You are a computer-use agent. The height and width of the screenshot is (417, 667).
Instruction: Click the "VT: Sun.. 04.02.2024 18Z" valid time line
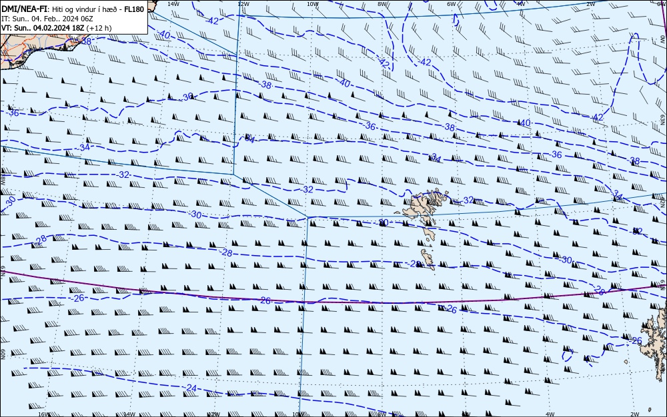point(56,28)
